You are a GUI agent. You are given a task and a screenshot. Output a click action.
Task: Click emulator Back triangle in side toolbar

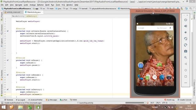tap(186, 64)
